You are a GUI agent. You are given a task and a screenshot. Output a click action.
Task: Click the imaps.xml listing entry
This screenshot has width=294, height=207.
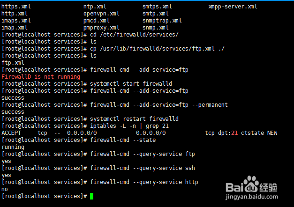[16, 21]
